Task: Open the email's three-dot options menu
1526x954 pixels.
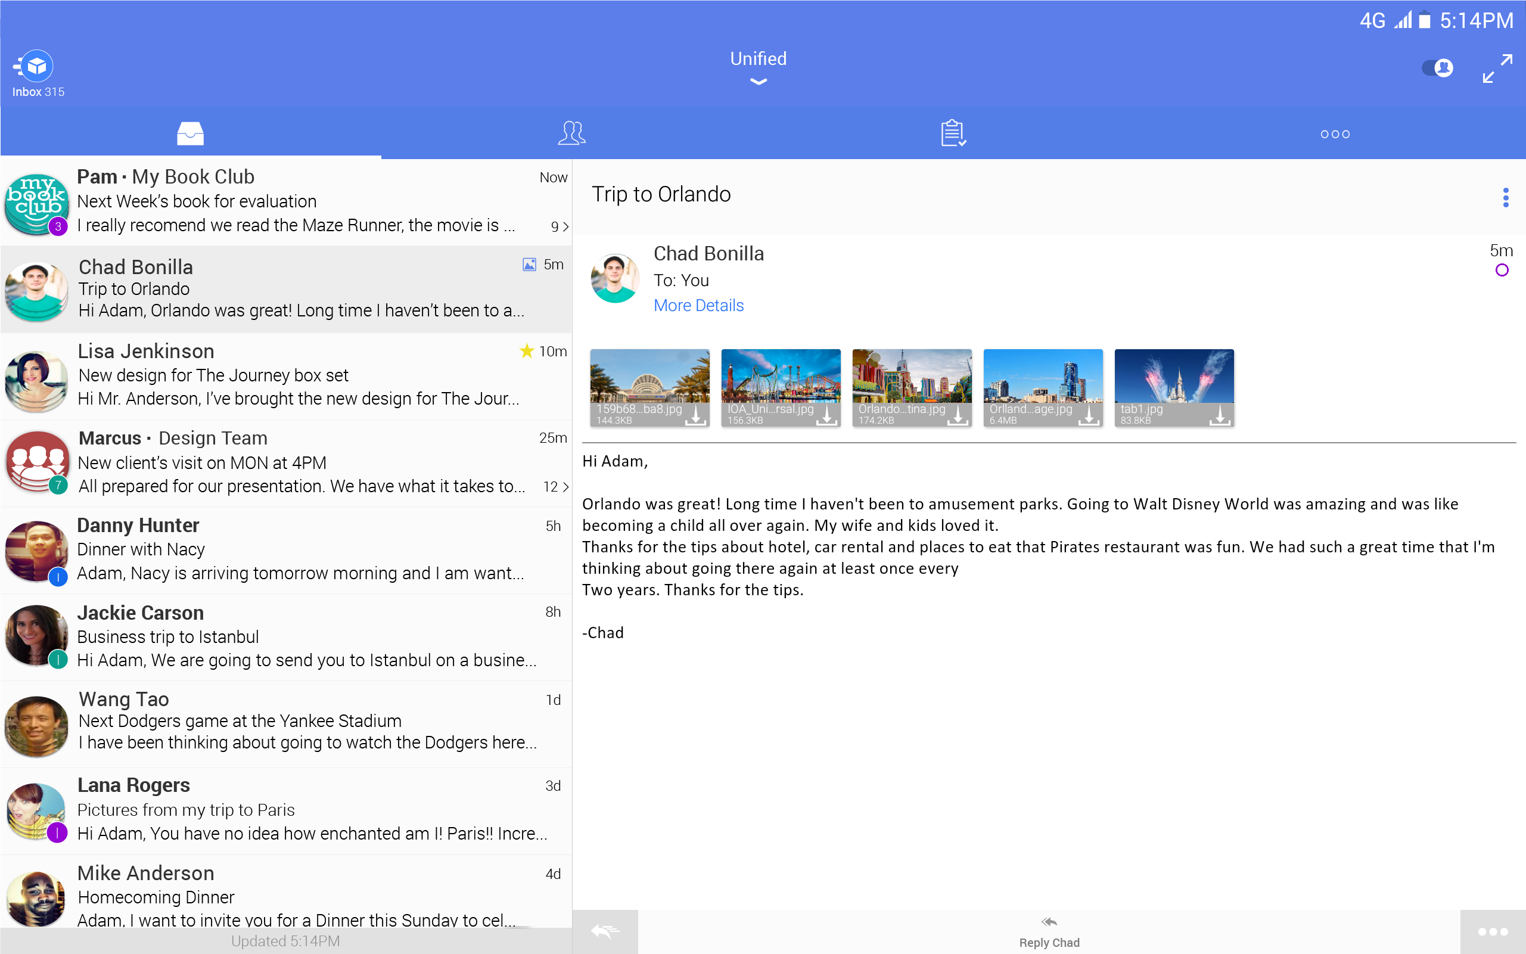Action: 1506,197
